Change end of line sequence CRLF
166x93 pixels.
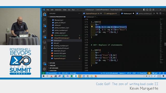[x=134, y=73]
